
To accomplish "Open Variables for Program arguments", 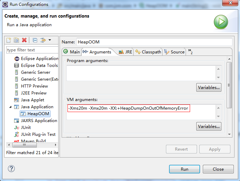I will pyautogui.click(x=209, y=87).
